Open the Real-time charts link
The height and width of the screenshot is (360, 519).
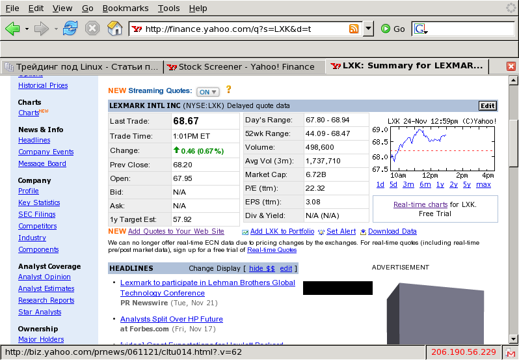tap(420, 204)
